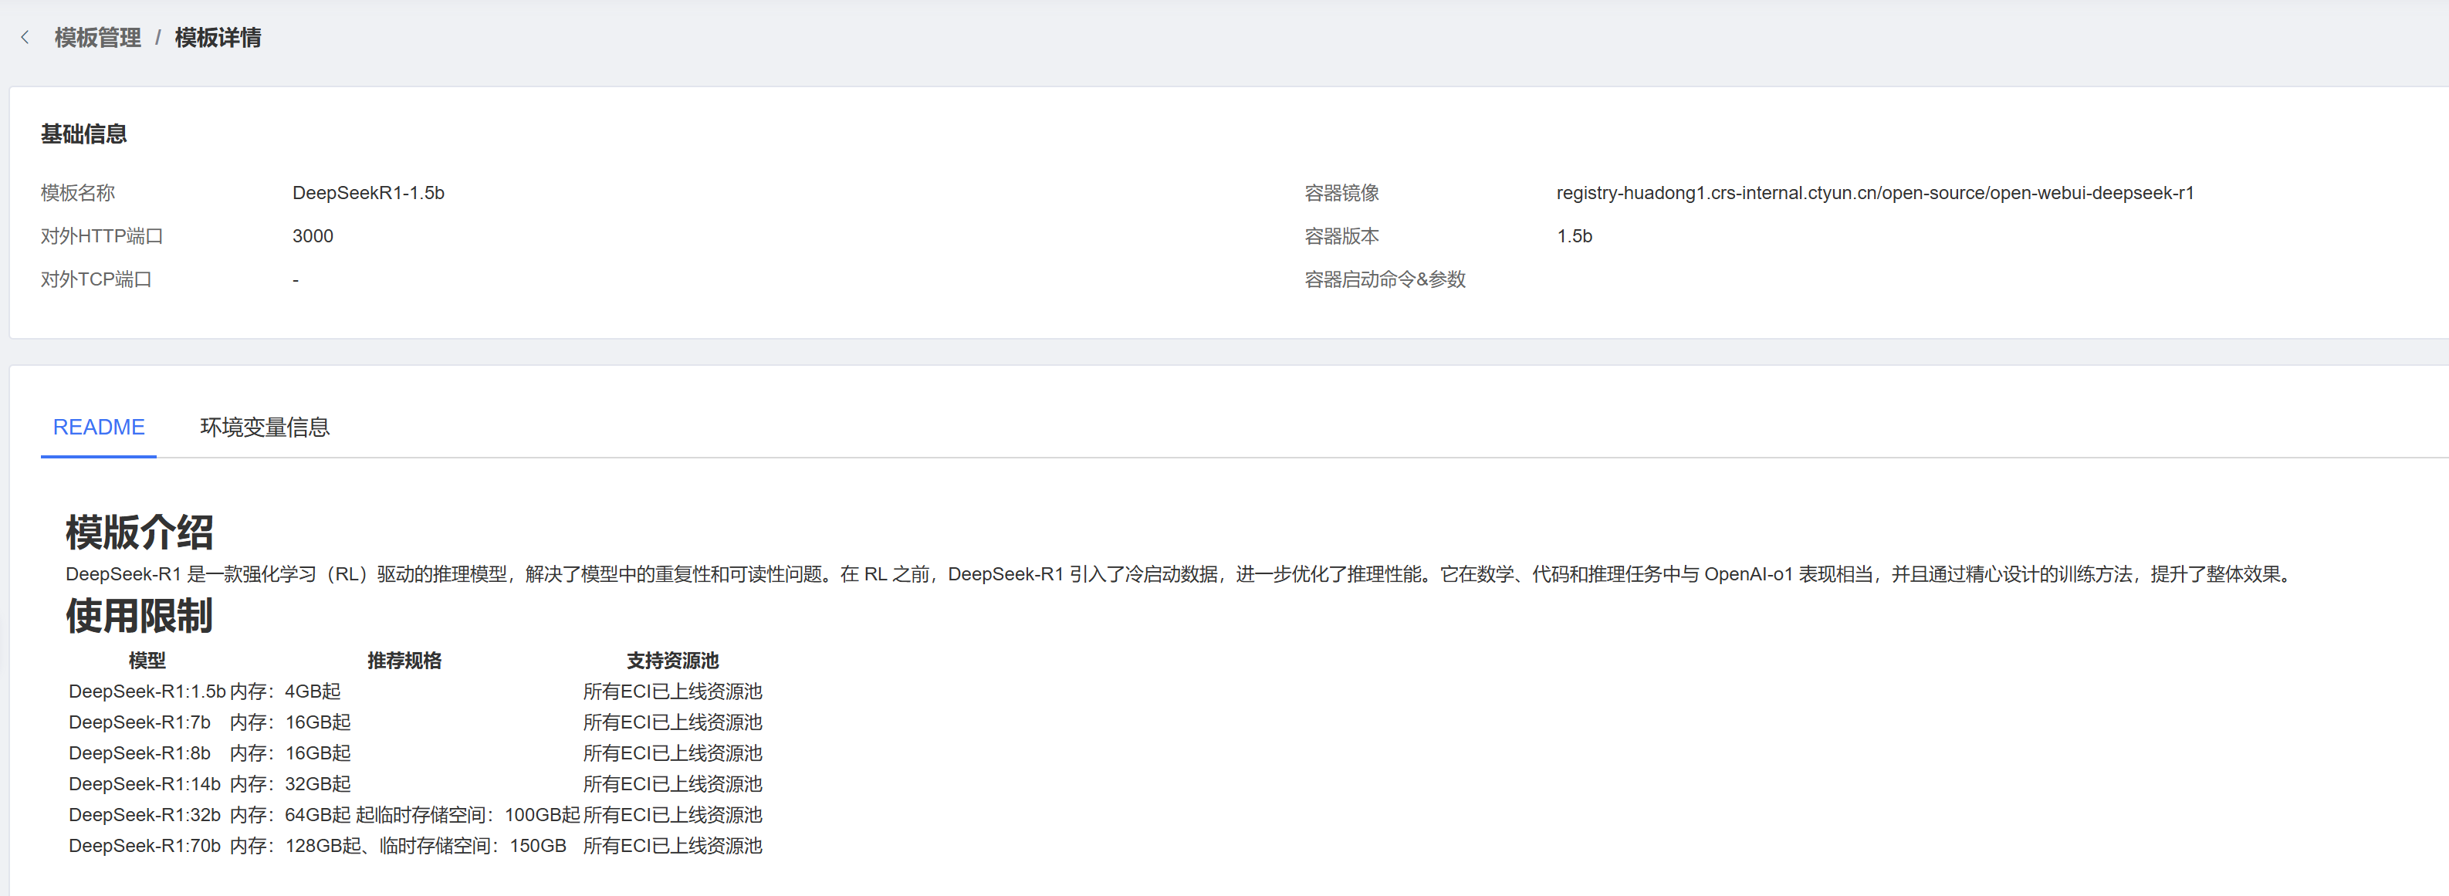
Task: Click the container image registry URL
Action: coord(1874,193)
